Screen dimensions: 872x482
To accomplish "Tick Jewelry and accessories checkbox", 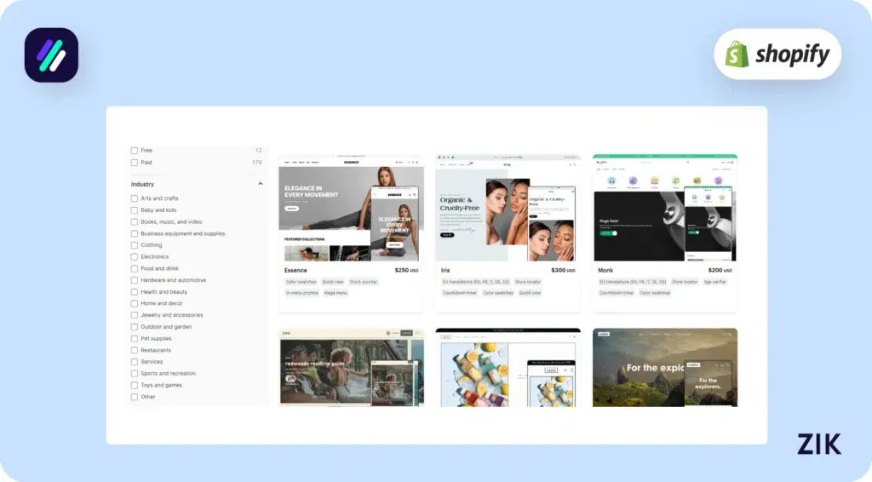I will click(134, 315).
